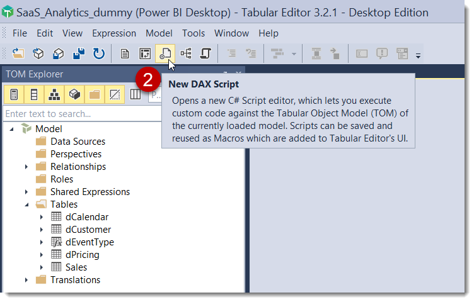Screen dimensions: 474x302
Task: Toggle Show Hierarchies filter button
Action: (54, 94)
